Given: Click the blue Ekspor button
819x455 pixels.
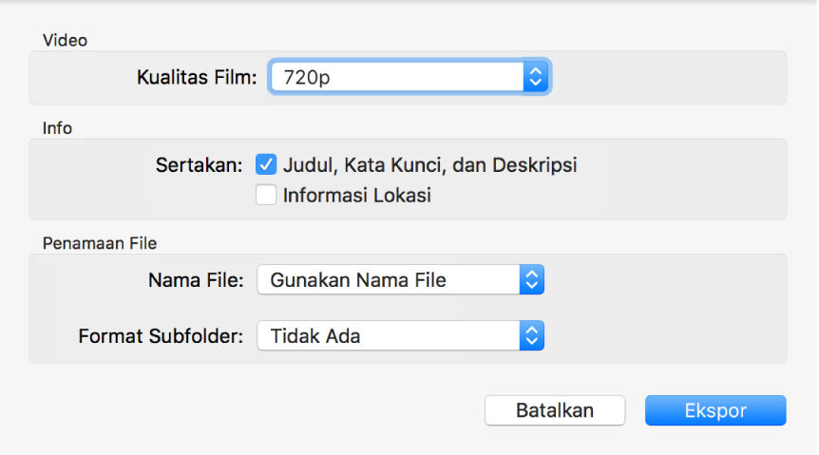Looking at the screenshot, I should (x=715, y=410).
